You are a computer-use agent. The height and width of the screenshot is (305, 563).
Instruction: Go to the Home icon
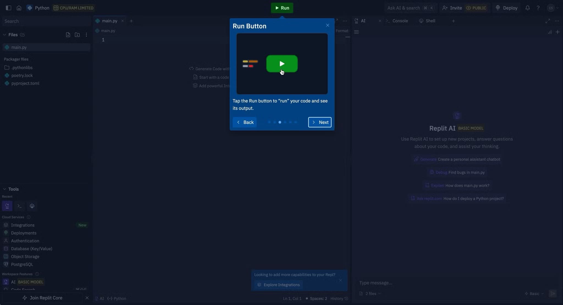pos(19,8)
